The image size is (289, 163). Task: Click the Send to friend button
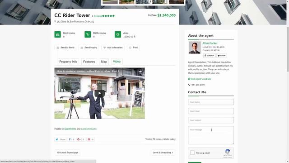click(x=65, y=48)
